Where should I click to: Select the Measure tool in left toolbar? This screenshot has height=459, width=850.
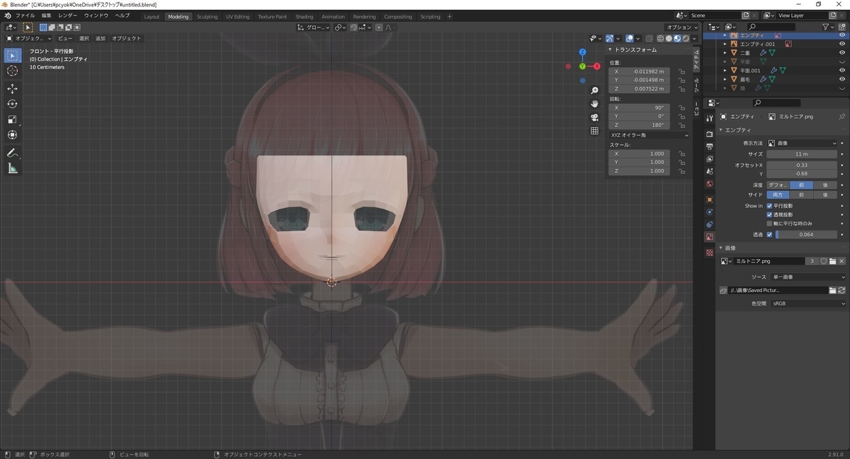pos(12,168)
